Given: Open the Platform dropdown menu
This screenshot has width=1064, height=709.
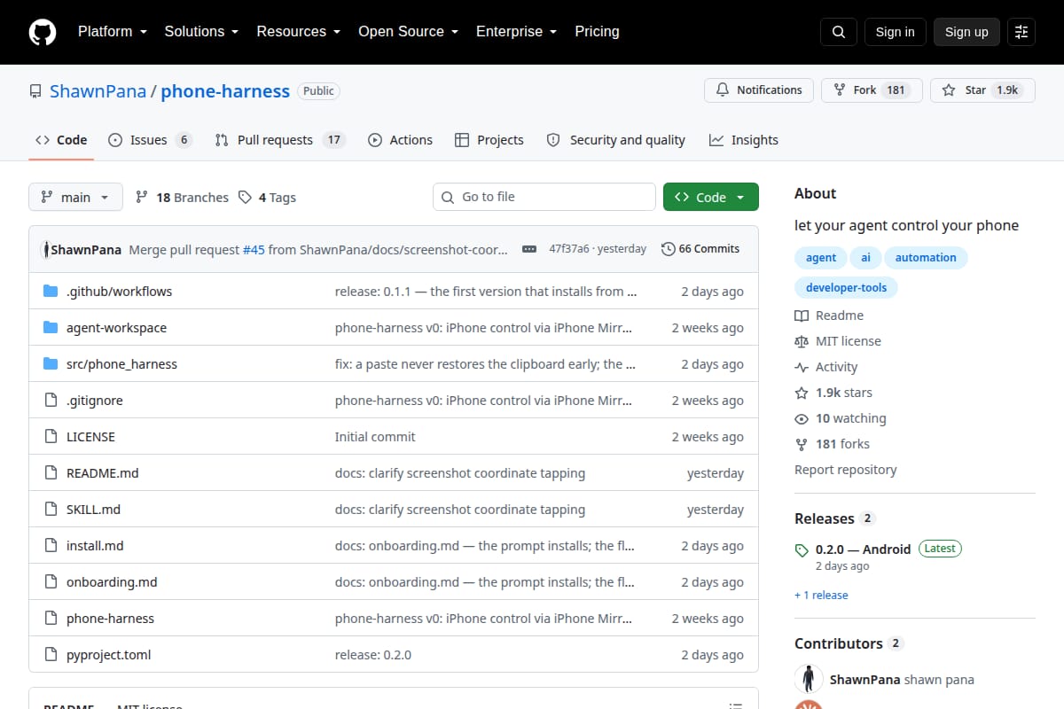Looking at the screenshot, I should (111, 32).
